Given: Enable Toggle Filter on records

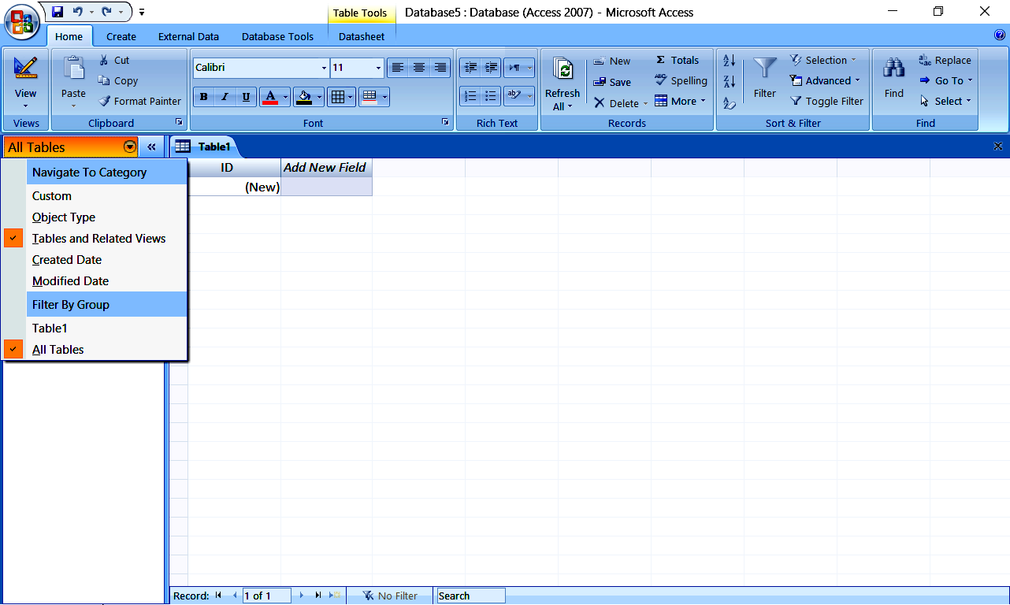Looking at the screenshot, I should pos(826,101).
